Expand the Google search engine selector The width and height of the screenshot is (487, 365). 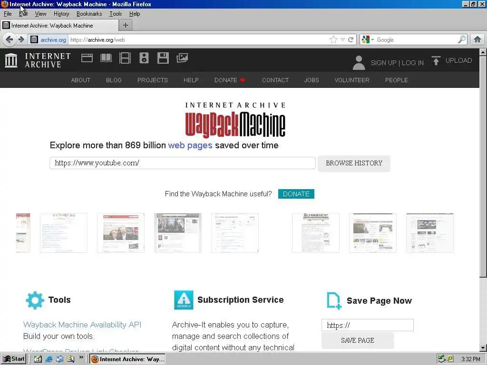(x=372, y=40)
